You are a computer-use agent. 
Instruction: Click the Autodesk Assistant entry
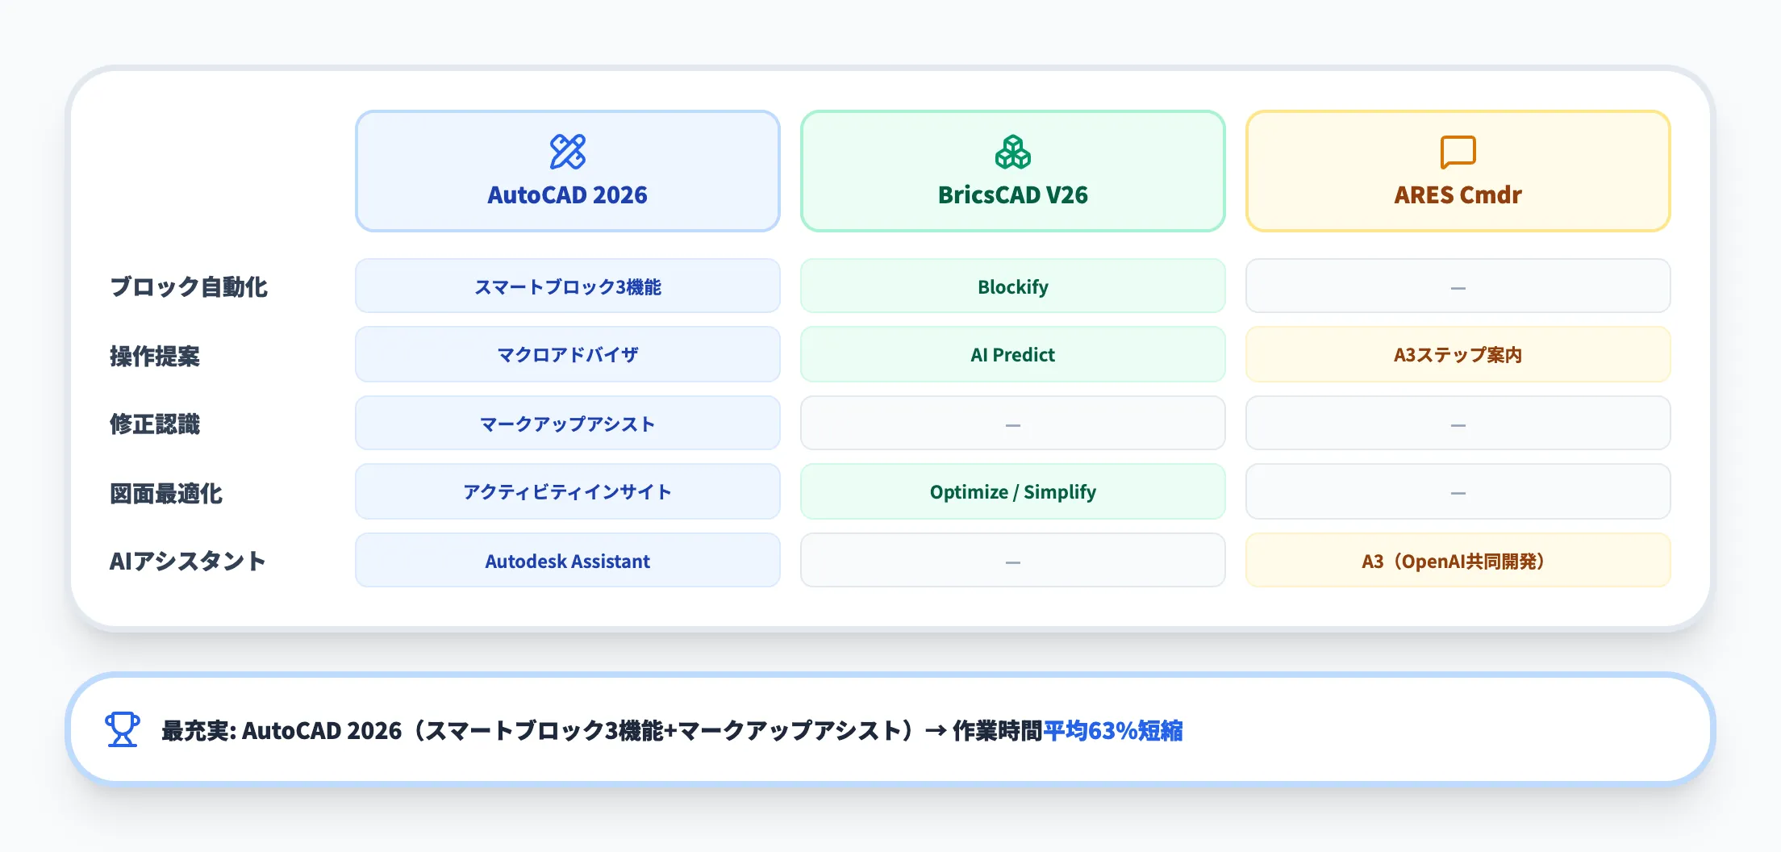click(568, 560)
